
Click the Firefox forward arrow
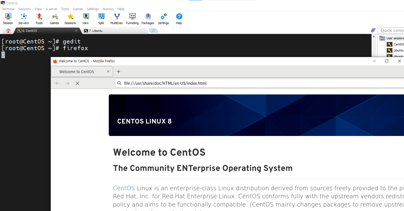pos(67,83)
